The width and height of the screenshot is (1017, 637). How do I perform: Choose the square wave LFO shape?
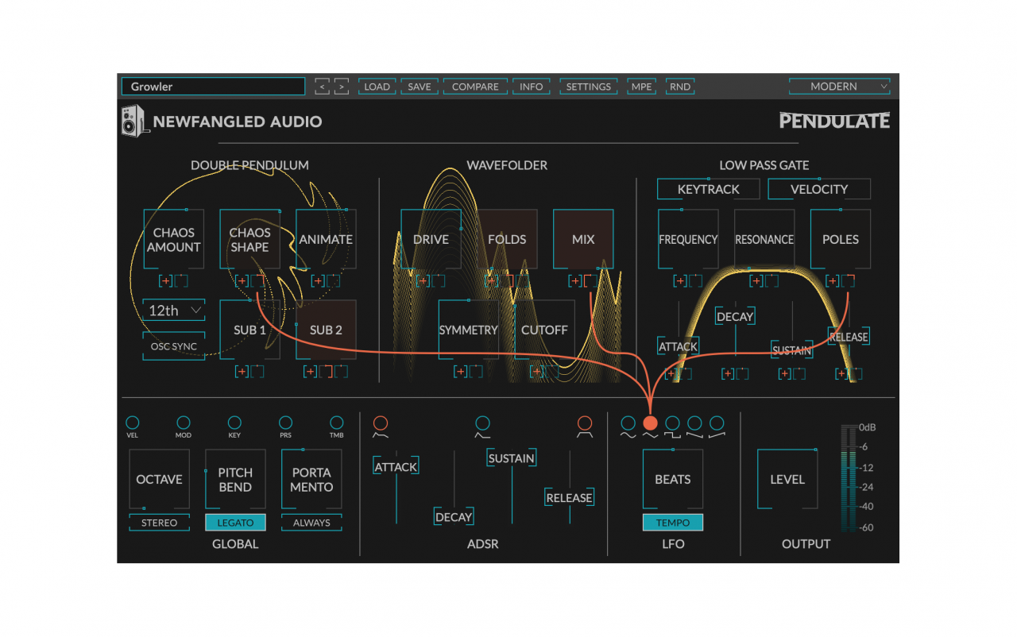[672, 423]
